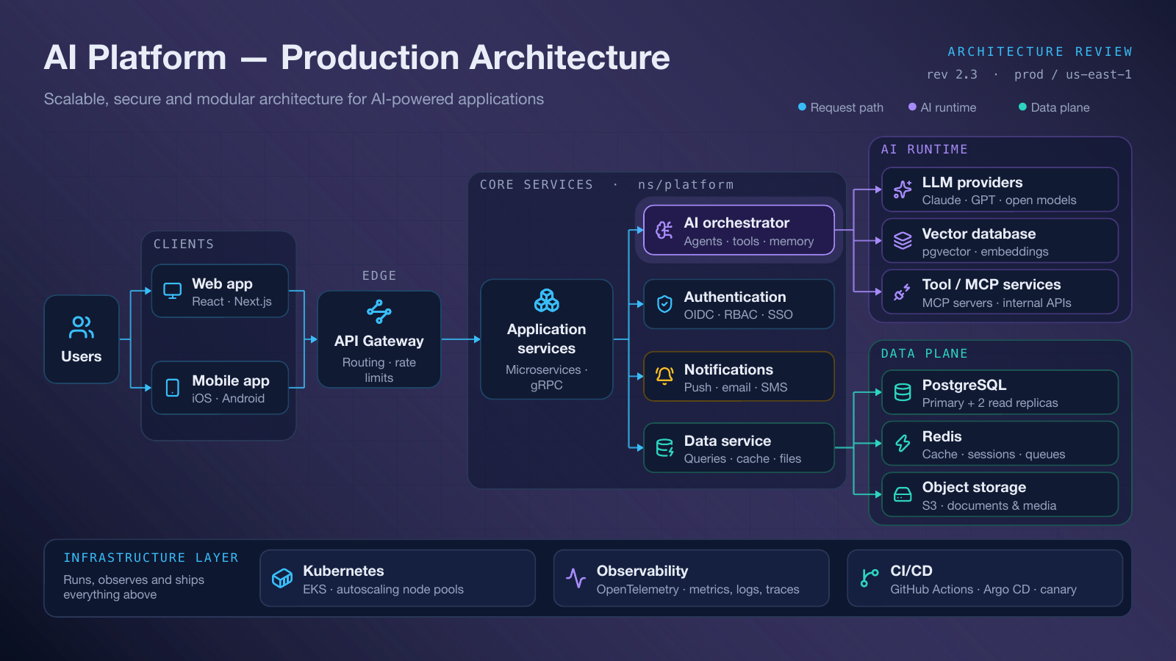Screen dimensions: 1176x661
Task: Select the 'Mobile app' title text
Action: click(x=231, y=380)
